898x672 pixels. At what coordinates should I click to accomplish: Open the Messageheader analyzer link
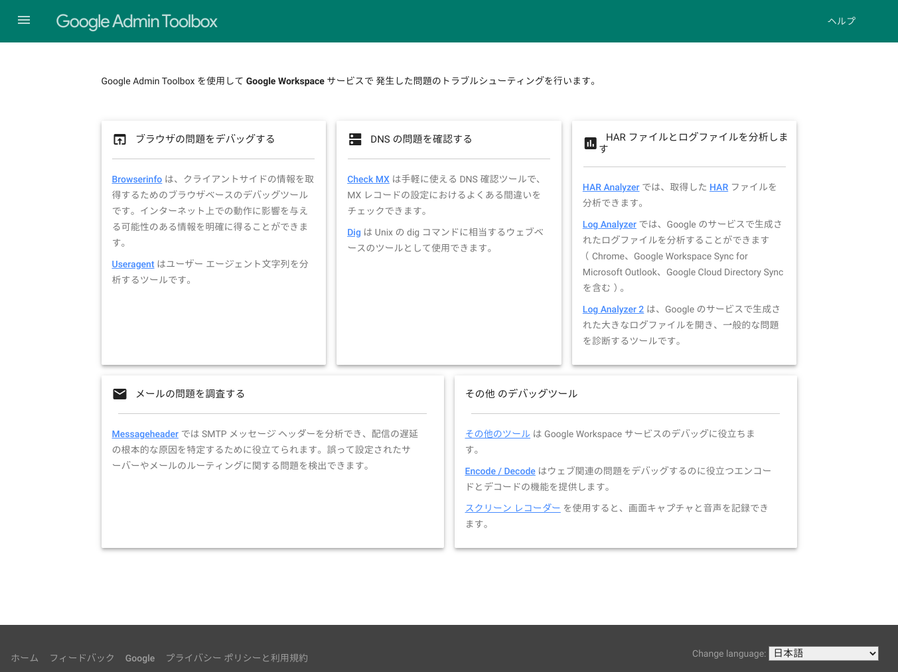coord(145,433)
